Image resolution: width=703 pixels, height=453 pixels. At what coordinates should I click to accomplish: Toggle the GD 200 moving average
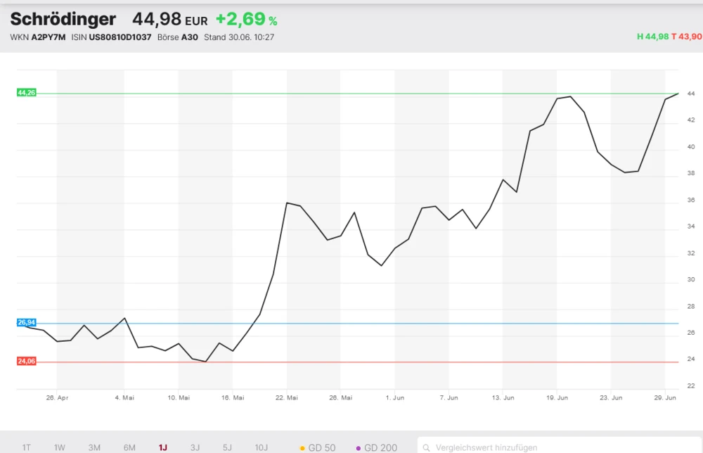[x=377, y=447]
